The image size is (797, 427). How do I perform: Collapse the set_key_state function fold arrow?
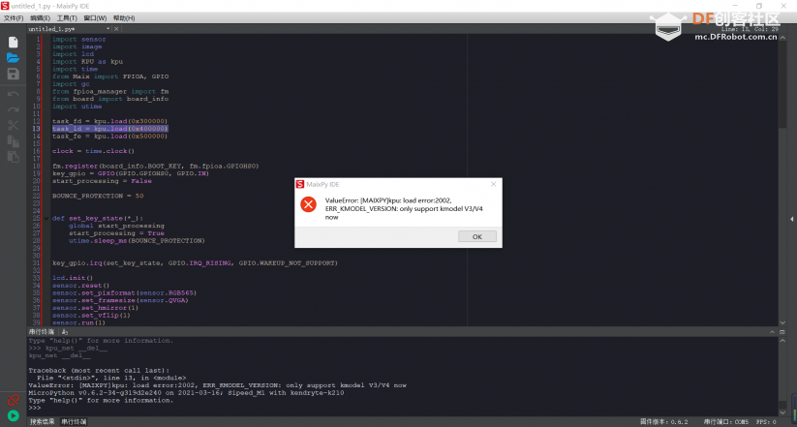46,219
